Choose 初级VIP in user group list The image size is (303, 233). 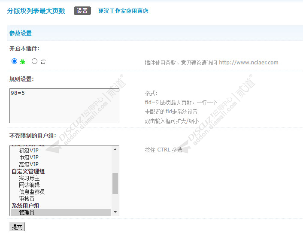pos(29,151)
